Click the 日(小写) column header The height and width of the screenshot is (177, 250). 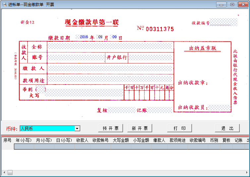(64, 140)
